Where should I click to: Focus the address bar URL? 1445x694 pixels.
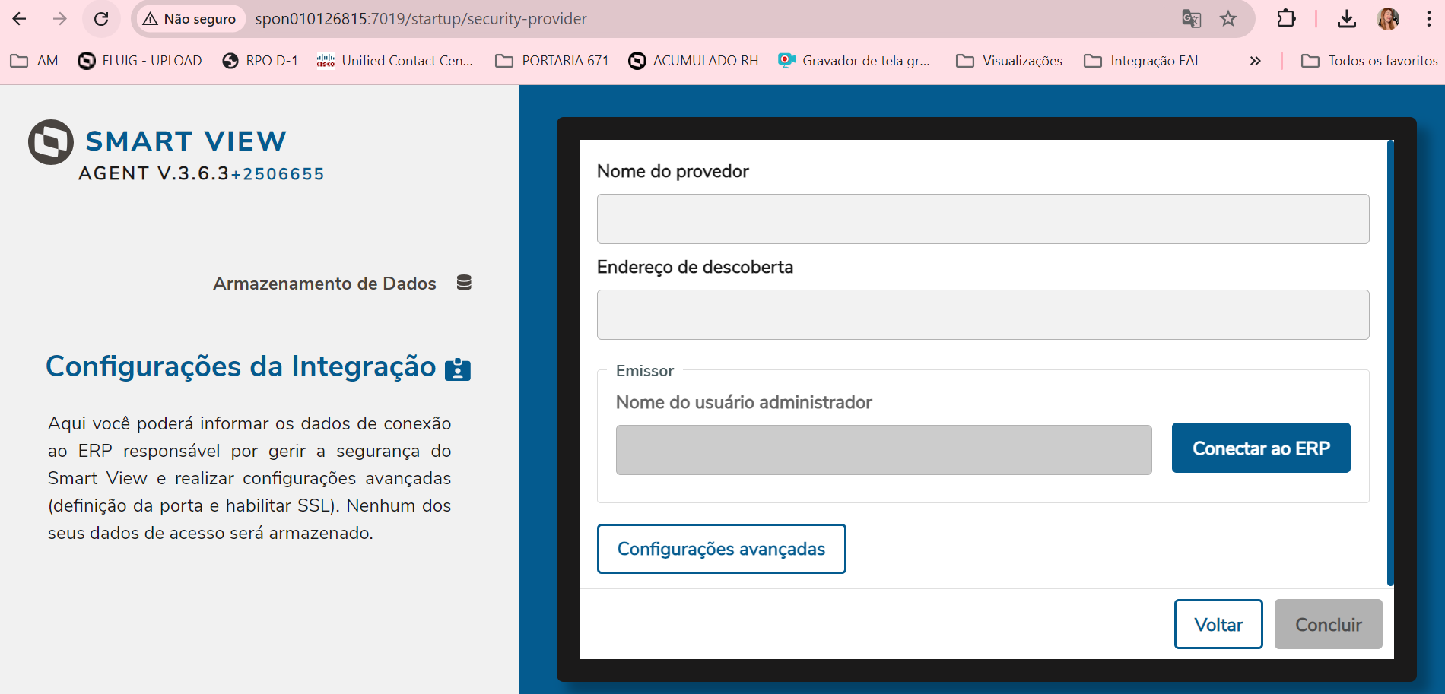pyautogui.click(x=421, y=19)
